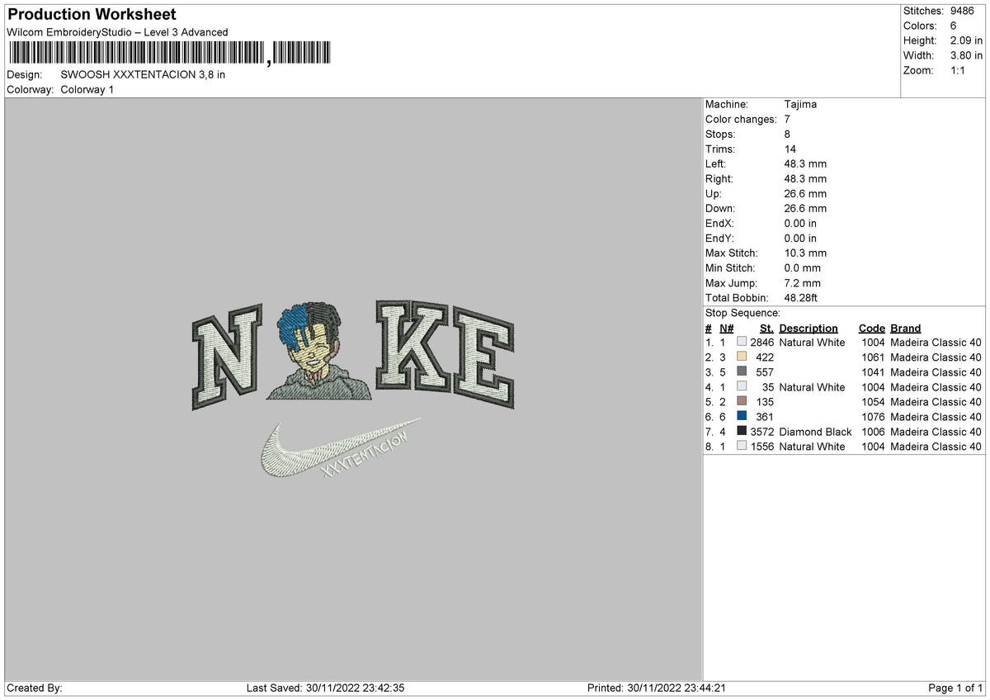Click the Natural White swatch in stop row 1
The image size is (990, 700).
tap(742, 343)
